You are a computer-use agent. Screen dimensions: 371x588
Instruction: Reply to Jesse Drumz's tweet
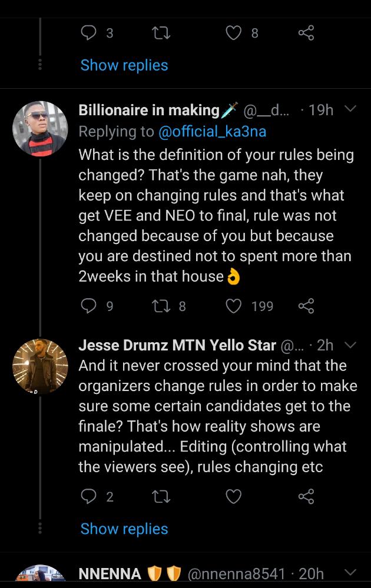click(88, 497)
